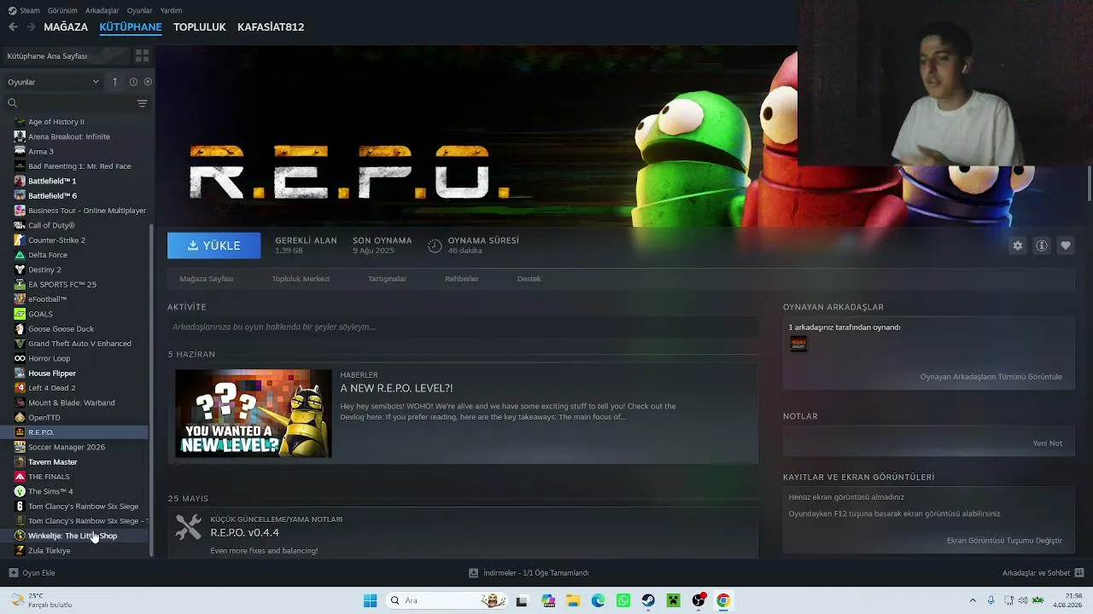Image resolution: width=1093 pixels, height=614 pixels.
Task: Open the Yardım menu
Action: tap(172, 10)
